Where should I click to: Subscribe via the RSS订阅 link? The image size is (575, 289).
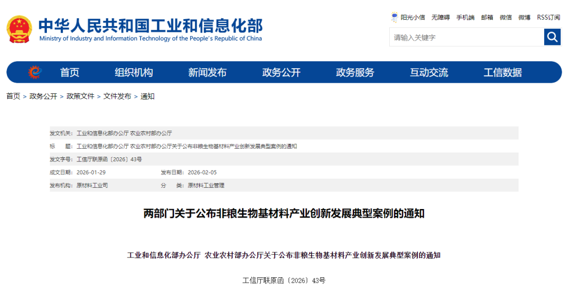[548, 18]
